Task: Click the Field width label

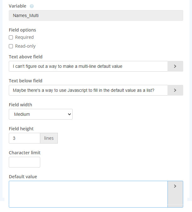Action: pyautogui.click(x=20, y=105)
